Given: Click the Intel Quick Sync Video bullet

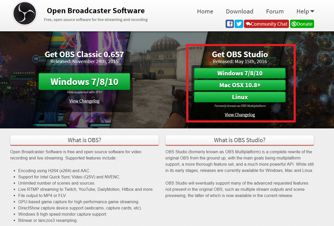Looking at the screenshot, I should [x=69, y=177].
